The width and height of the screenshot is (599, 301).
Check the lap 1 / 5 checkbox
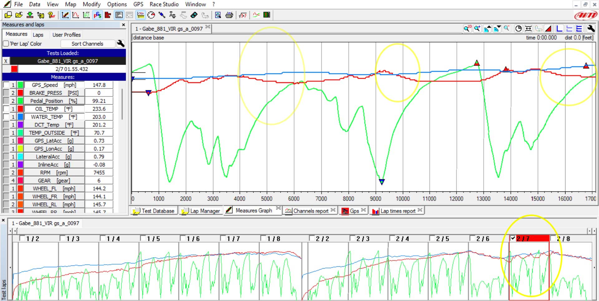point(143,239)
